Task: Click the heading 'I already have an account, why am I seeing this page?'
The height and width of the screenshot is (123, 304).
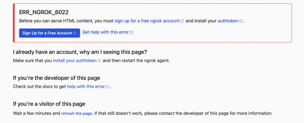Action: [x=80, y=52]
